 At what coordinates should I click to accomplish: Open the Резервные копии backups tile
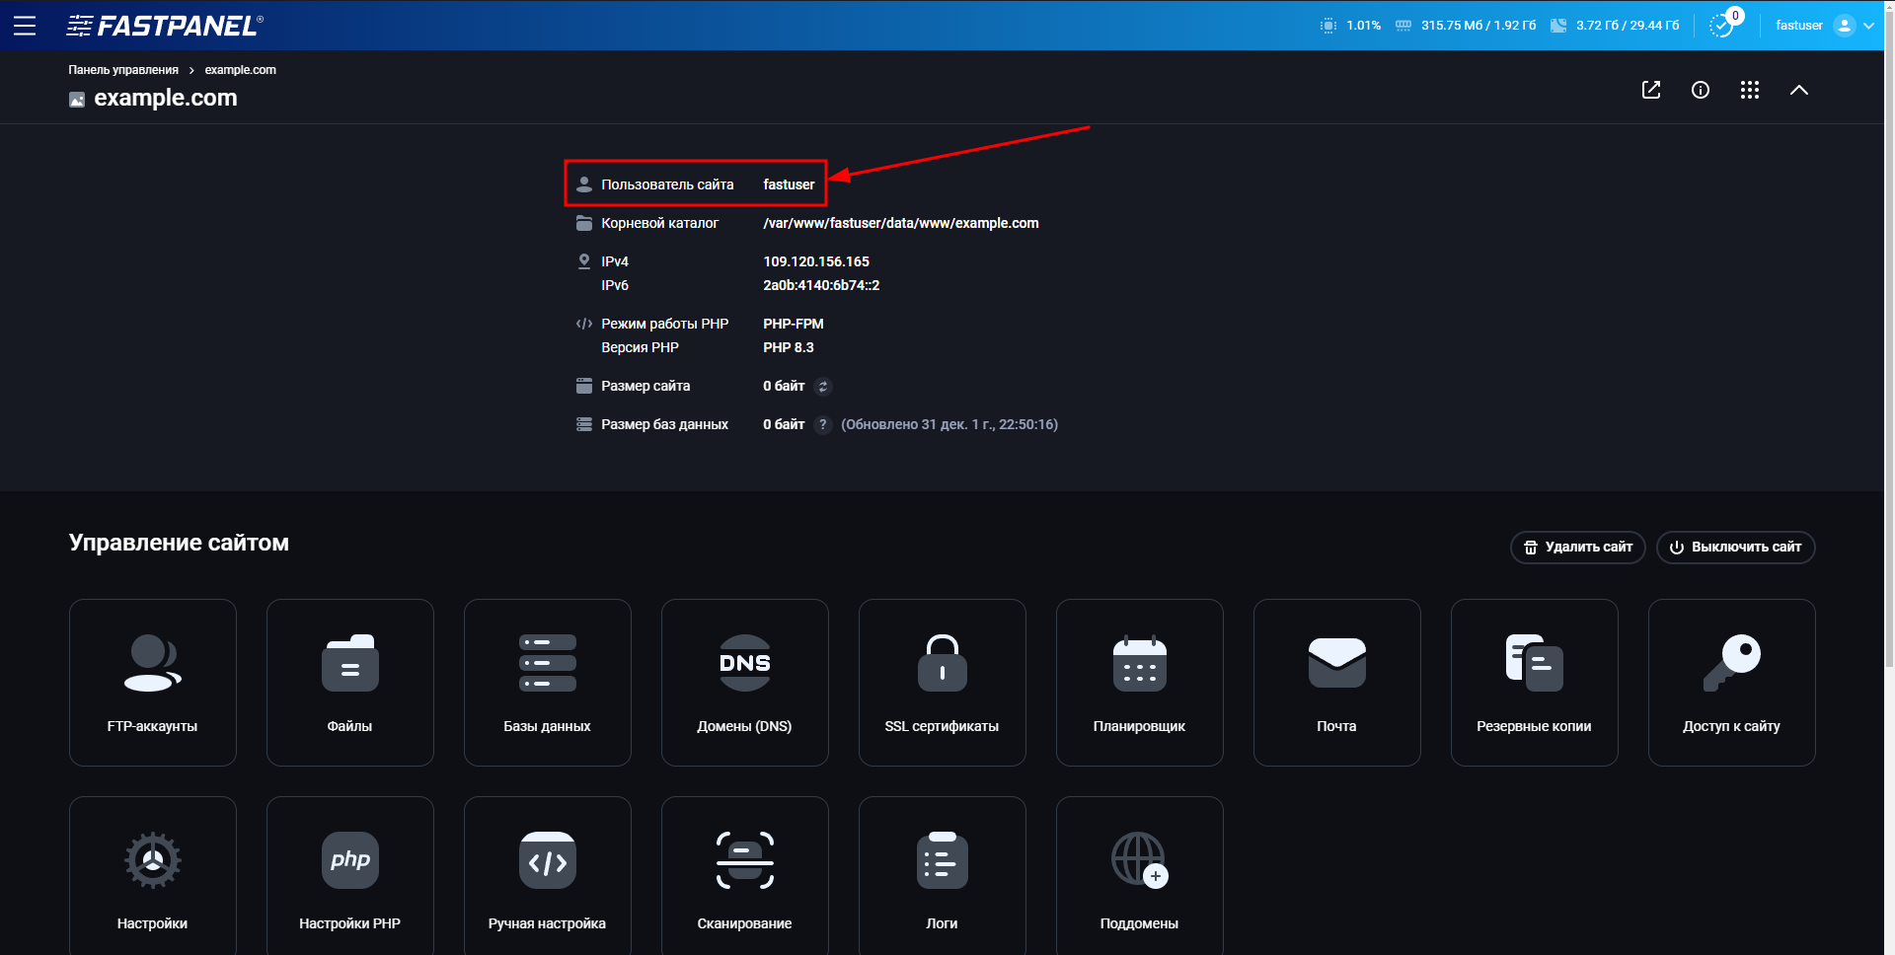click(1534, 682)
